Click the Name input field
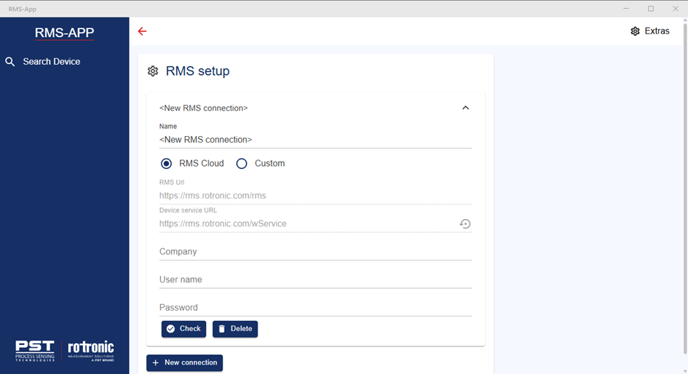The width and height of the screenshot is (688, 374). pyautogui.click(x=315, y=140)
